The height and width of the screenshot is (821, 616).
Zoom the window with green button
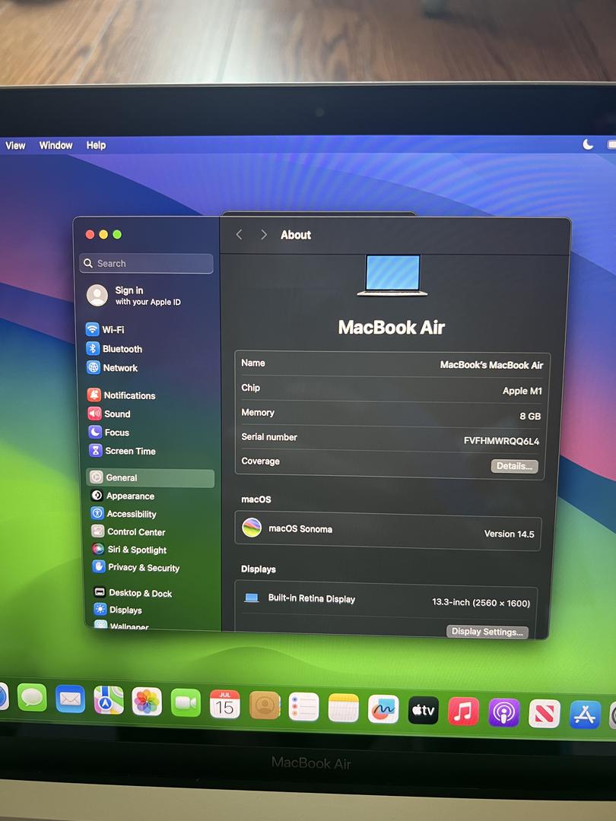coord(117,235)
